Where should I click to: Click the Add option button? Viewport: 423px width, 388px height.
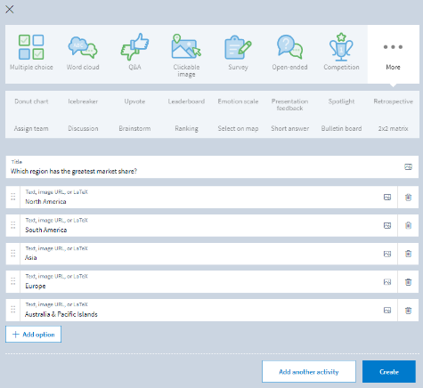click(x=33, y=335)
